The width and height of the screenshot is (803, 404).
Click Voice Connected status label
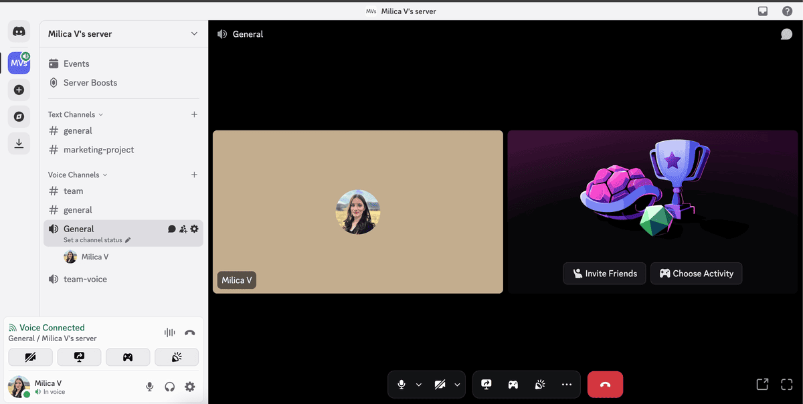click(x=52, y=328)
